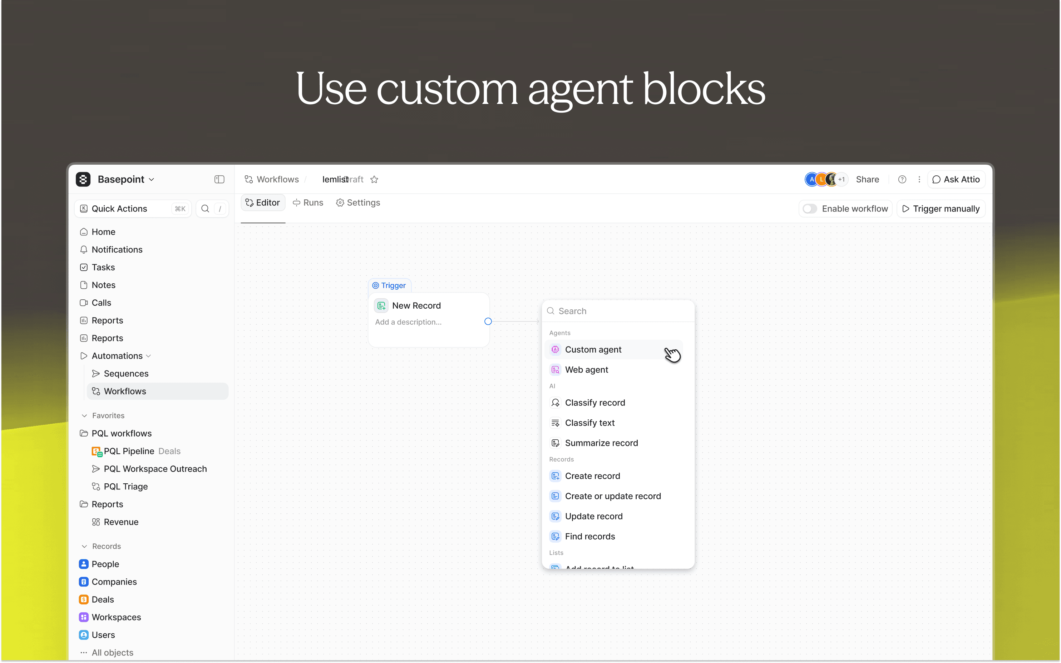This screenshot has height=663, width=1061.
Task: Choose Summarize record block
Action: [x=613, y=443]
